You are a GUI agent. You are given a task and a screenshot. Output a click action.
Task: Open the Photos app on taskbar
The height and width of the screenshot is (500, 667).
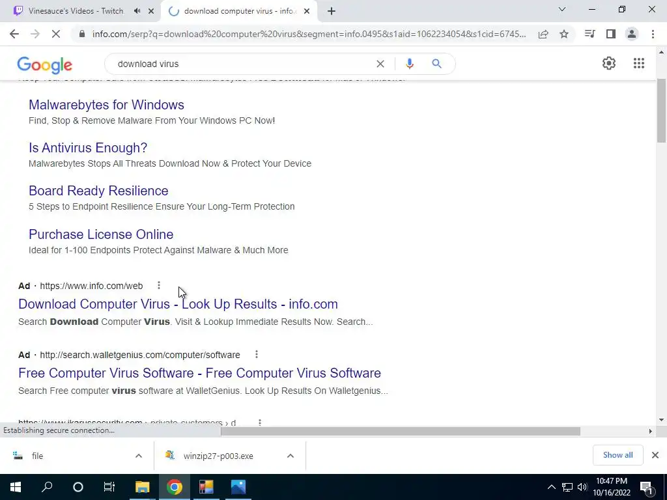click(x=238, y=487)
